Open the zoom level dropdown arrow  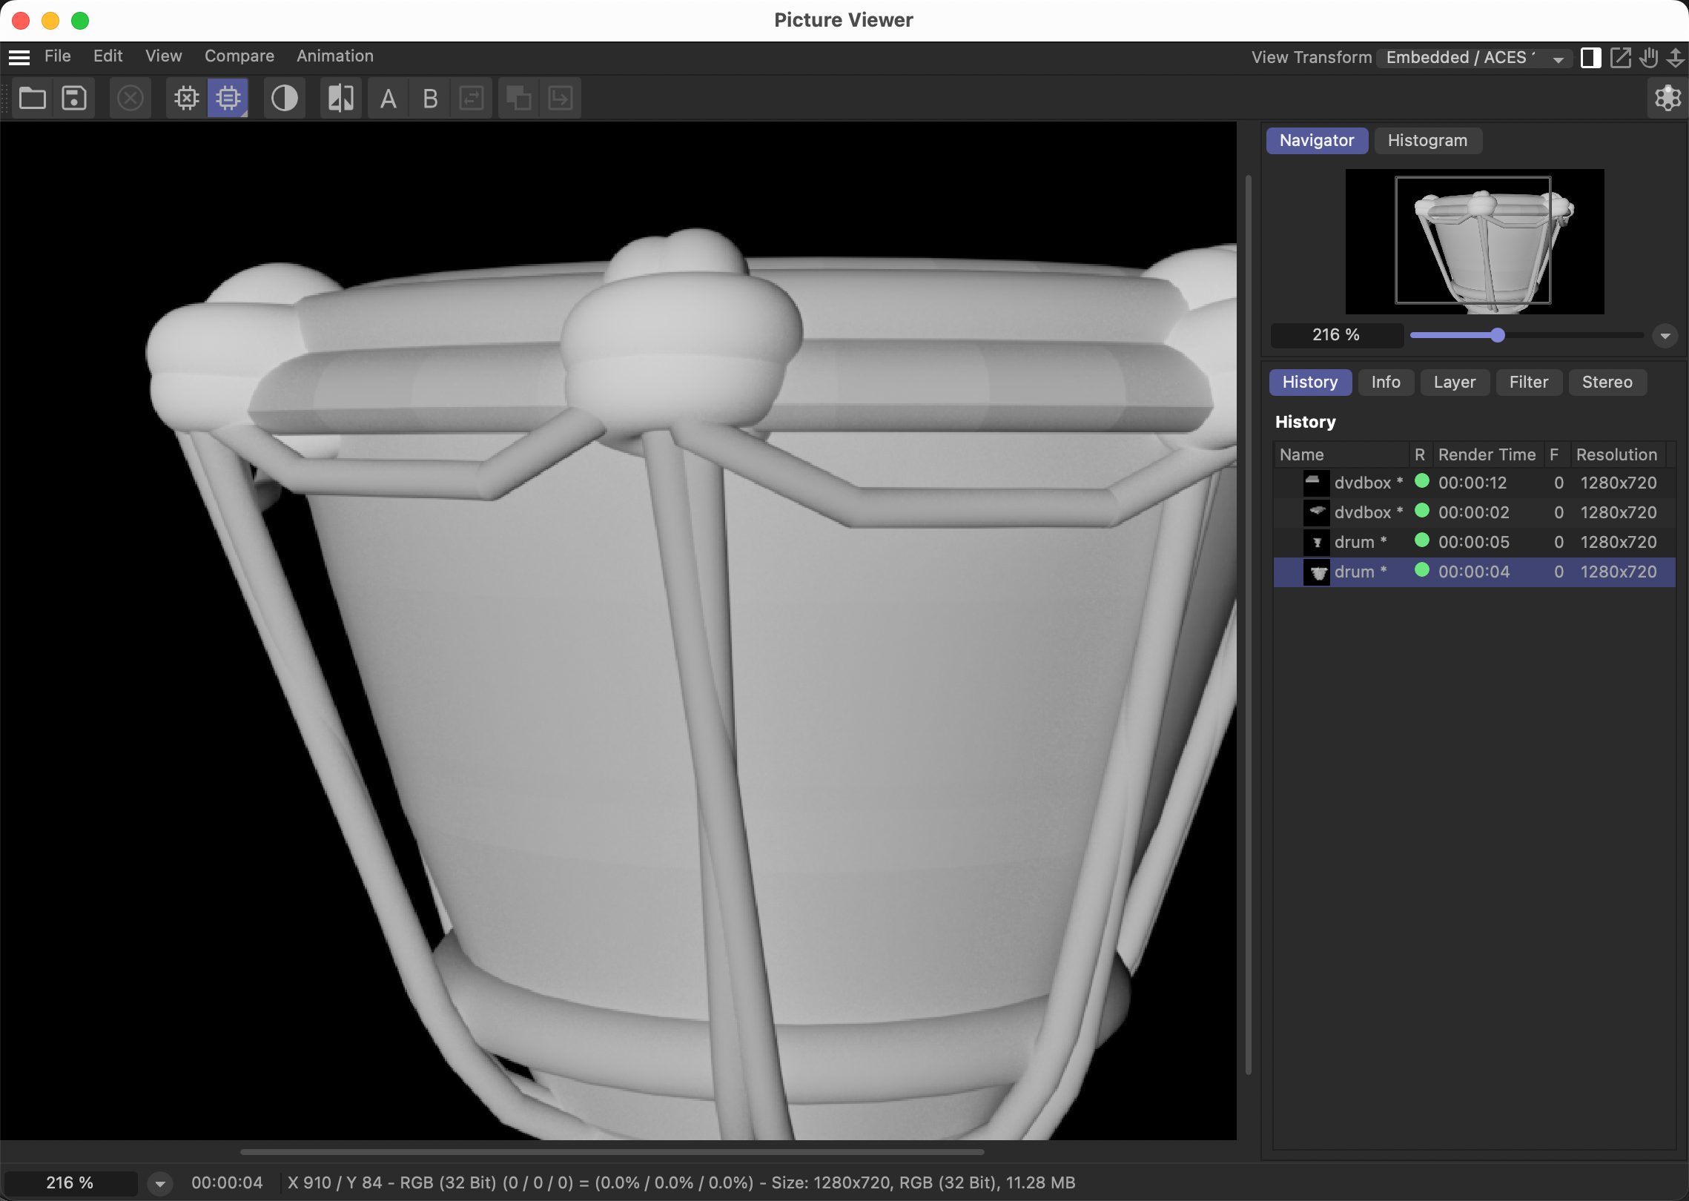(1665, 335)
